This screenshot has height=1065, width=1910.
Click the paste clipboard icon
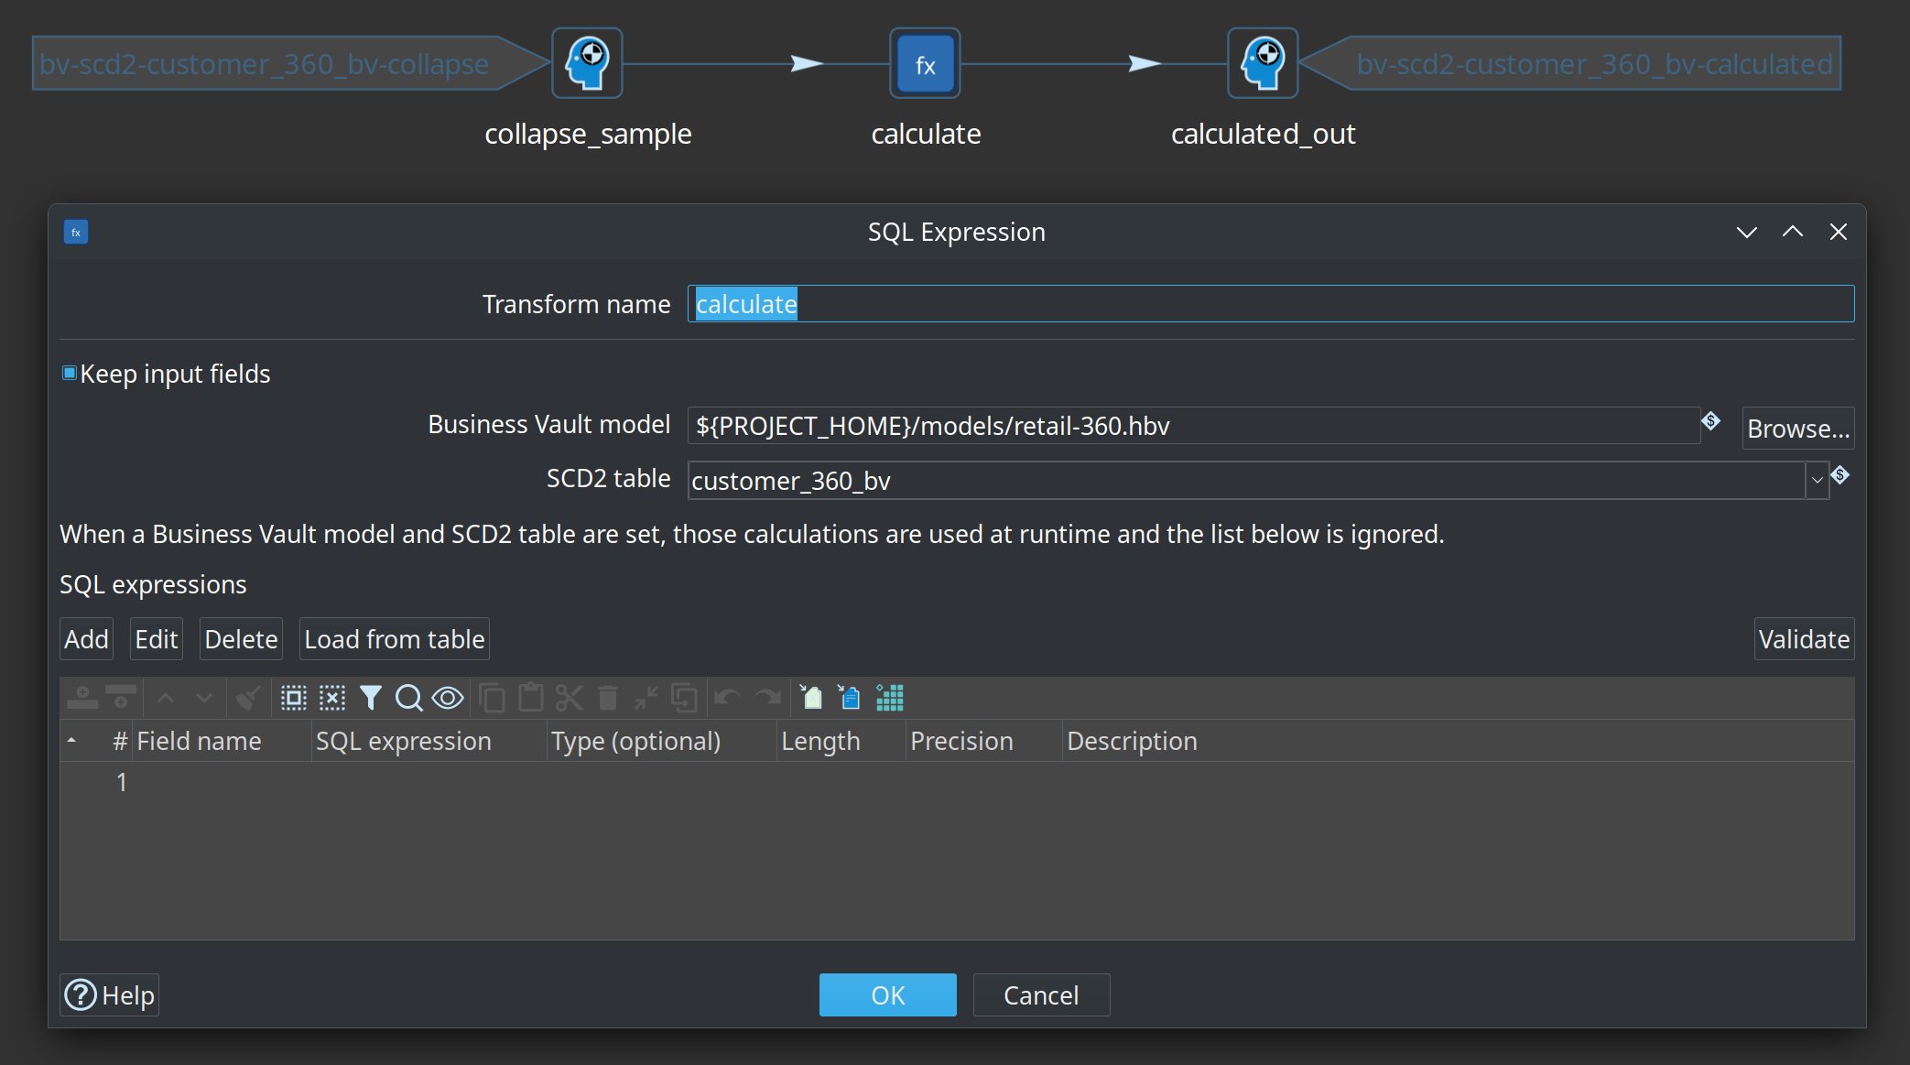pos(531,698)
